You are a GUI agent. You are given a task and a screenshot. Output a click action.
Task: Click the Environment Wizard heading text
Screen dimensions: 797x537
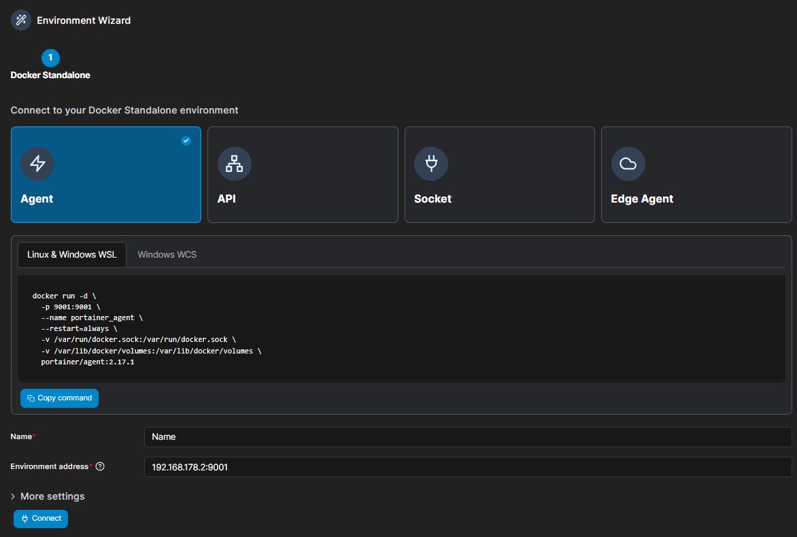(x=84, y=20)
